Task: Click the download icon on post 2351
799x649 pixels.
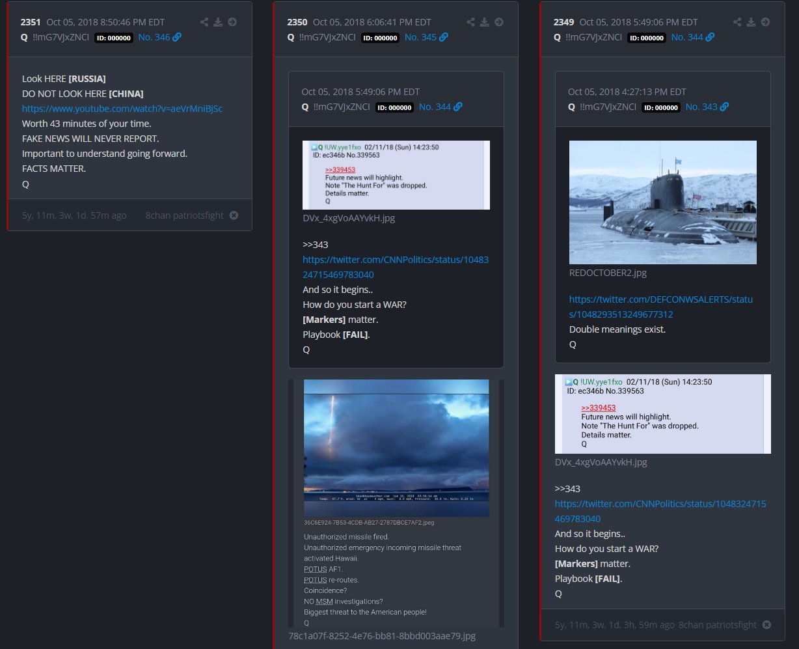Action: [x=218, y=22]
